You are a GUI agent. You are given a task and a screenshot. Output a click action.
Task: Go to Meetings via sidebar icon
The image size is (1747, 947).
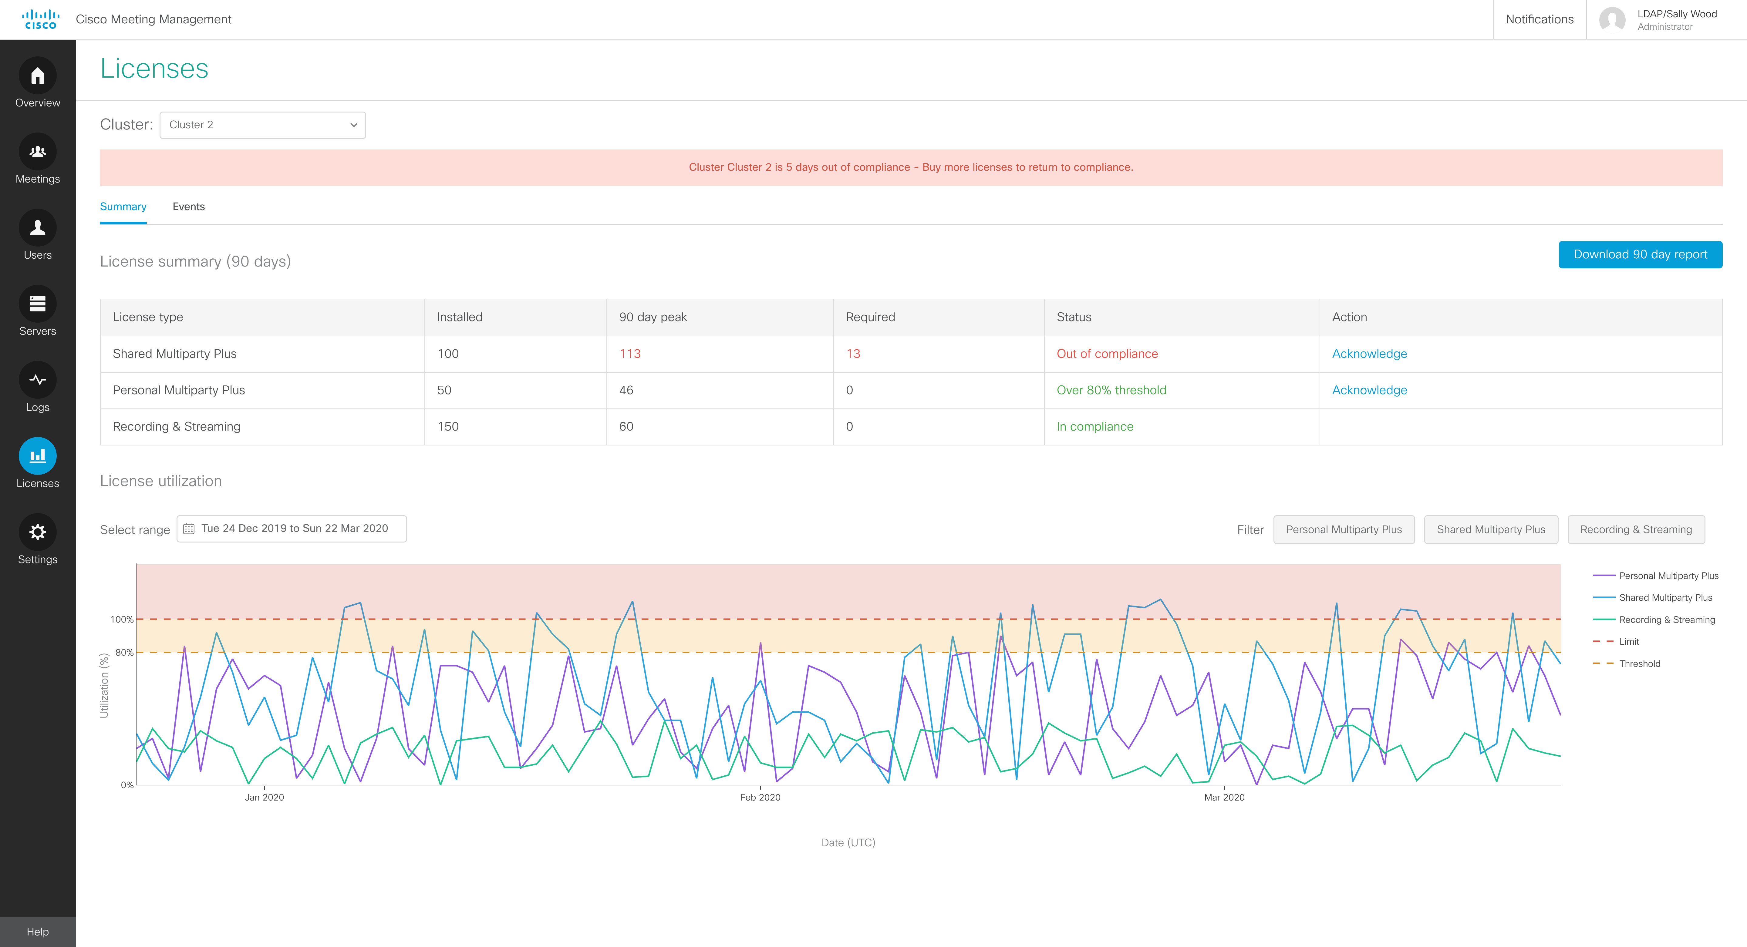[x=37, y=152]
